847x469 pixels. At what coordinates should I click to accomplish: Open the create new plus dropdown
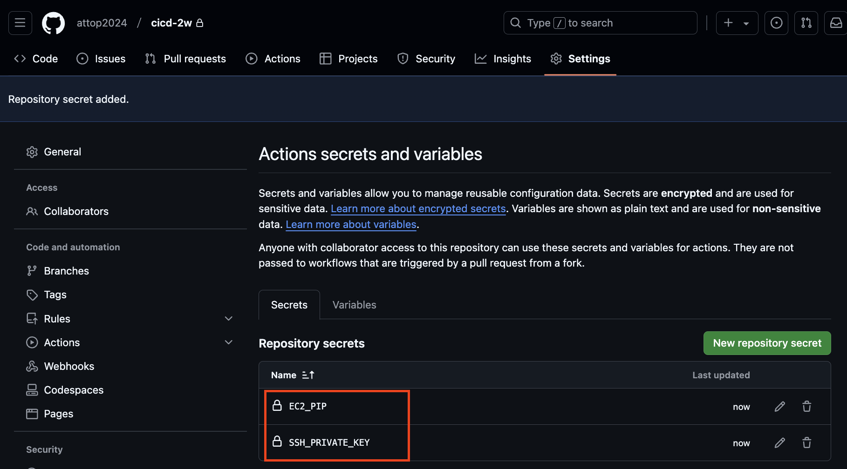[x=737, y=23]
